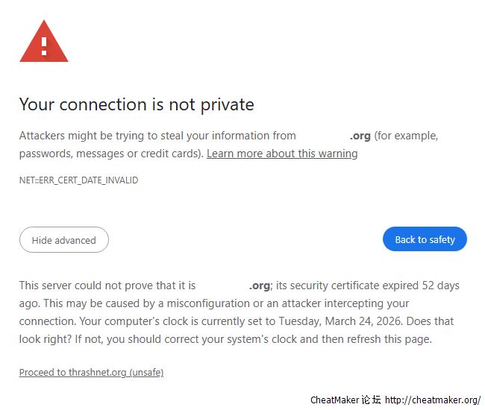Collapse details with Hide advanced button

[x=64, y=240]
